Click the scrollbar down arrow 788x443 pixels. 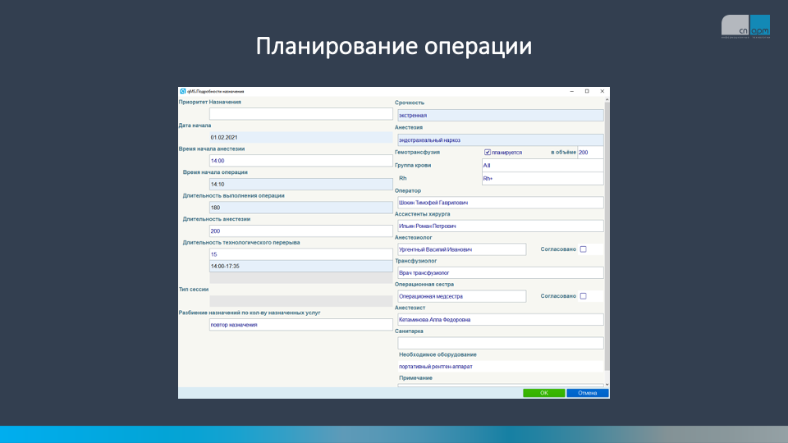point(607,384)
